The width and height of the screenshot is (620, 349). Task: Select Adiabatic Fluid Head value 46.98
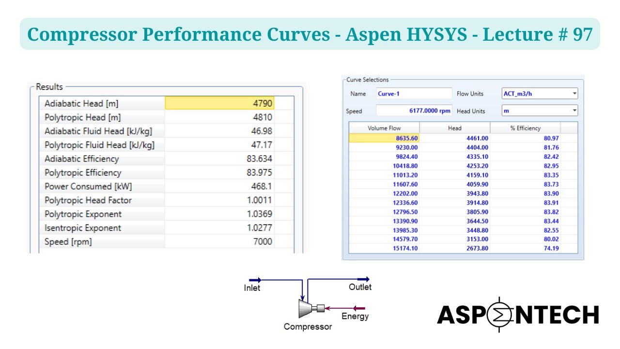[x=219, y=131]
